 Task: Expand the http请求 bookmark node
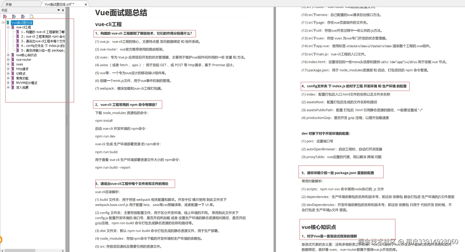8,69
